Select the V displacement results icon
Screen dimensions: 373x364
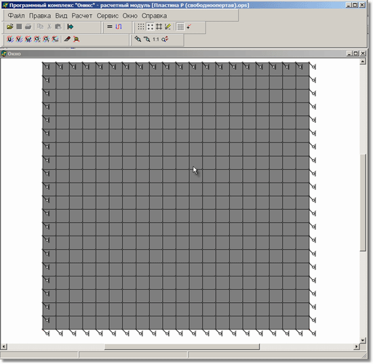[19, 39]
